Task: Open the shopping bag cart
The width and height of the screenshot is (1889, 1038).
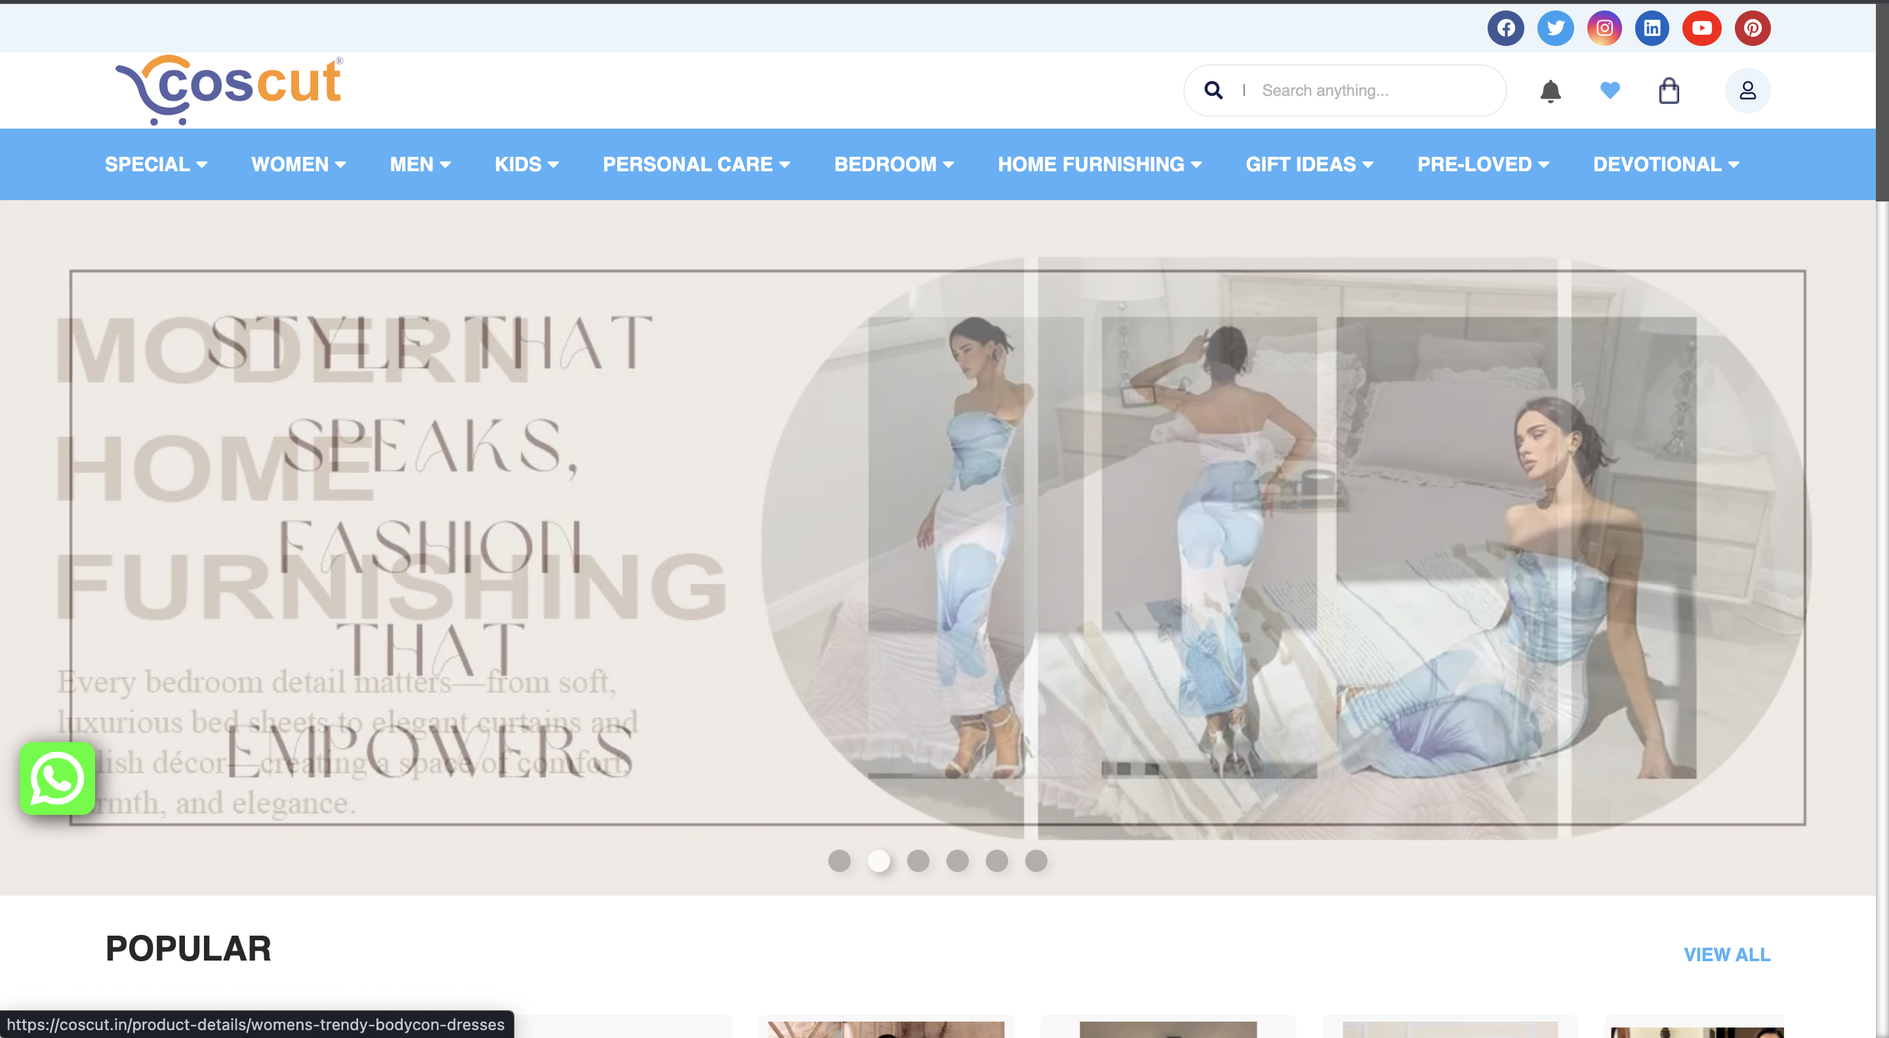Action: click(x=1669, y=91)
